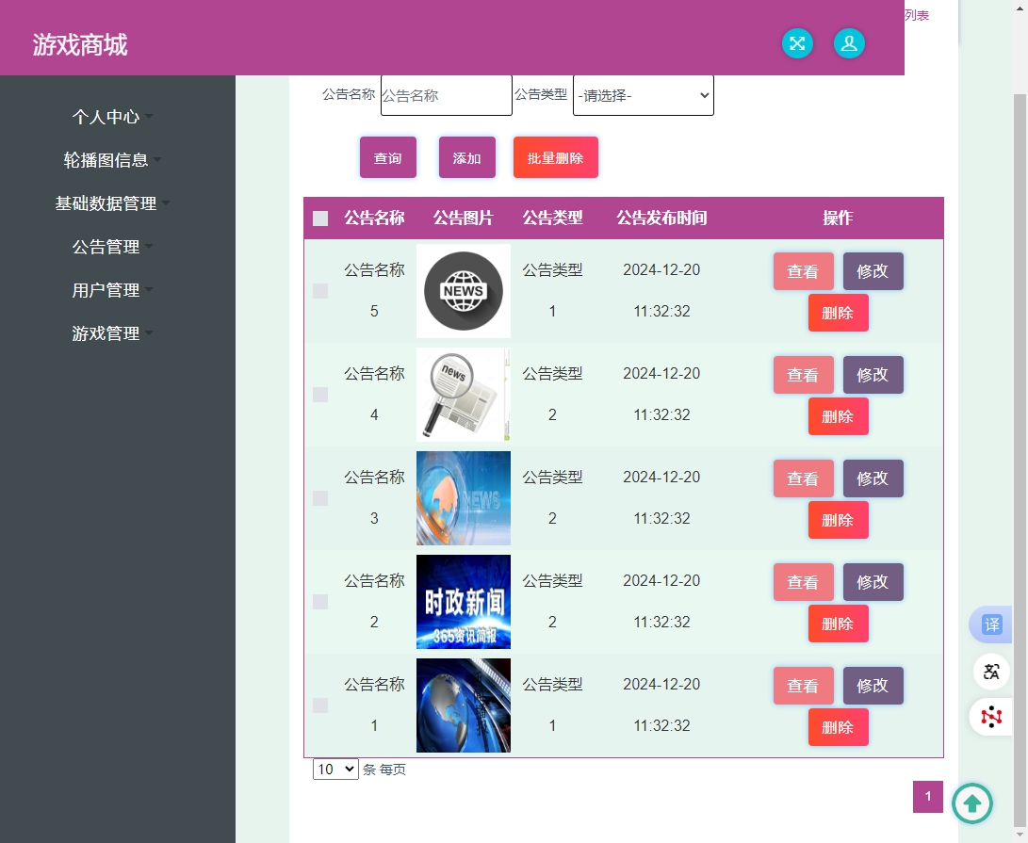Expand the 基础数据管理 sidebar section
Screen dimensions: 1028x843
tap(106, 203)
